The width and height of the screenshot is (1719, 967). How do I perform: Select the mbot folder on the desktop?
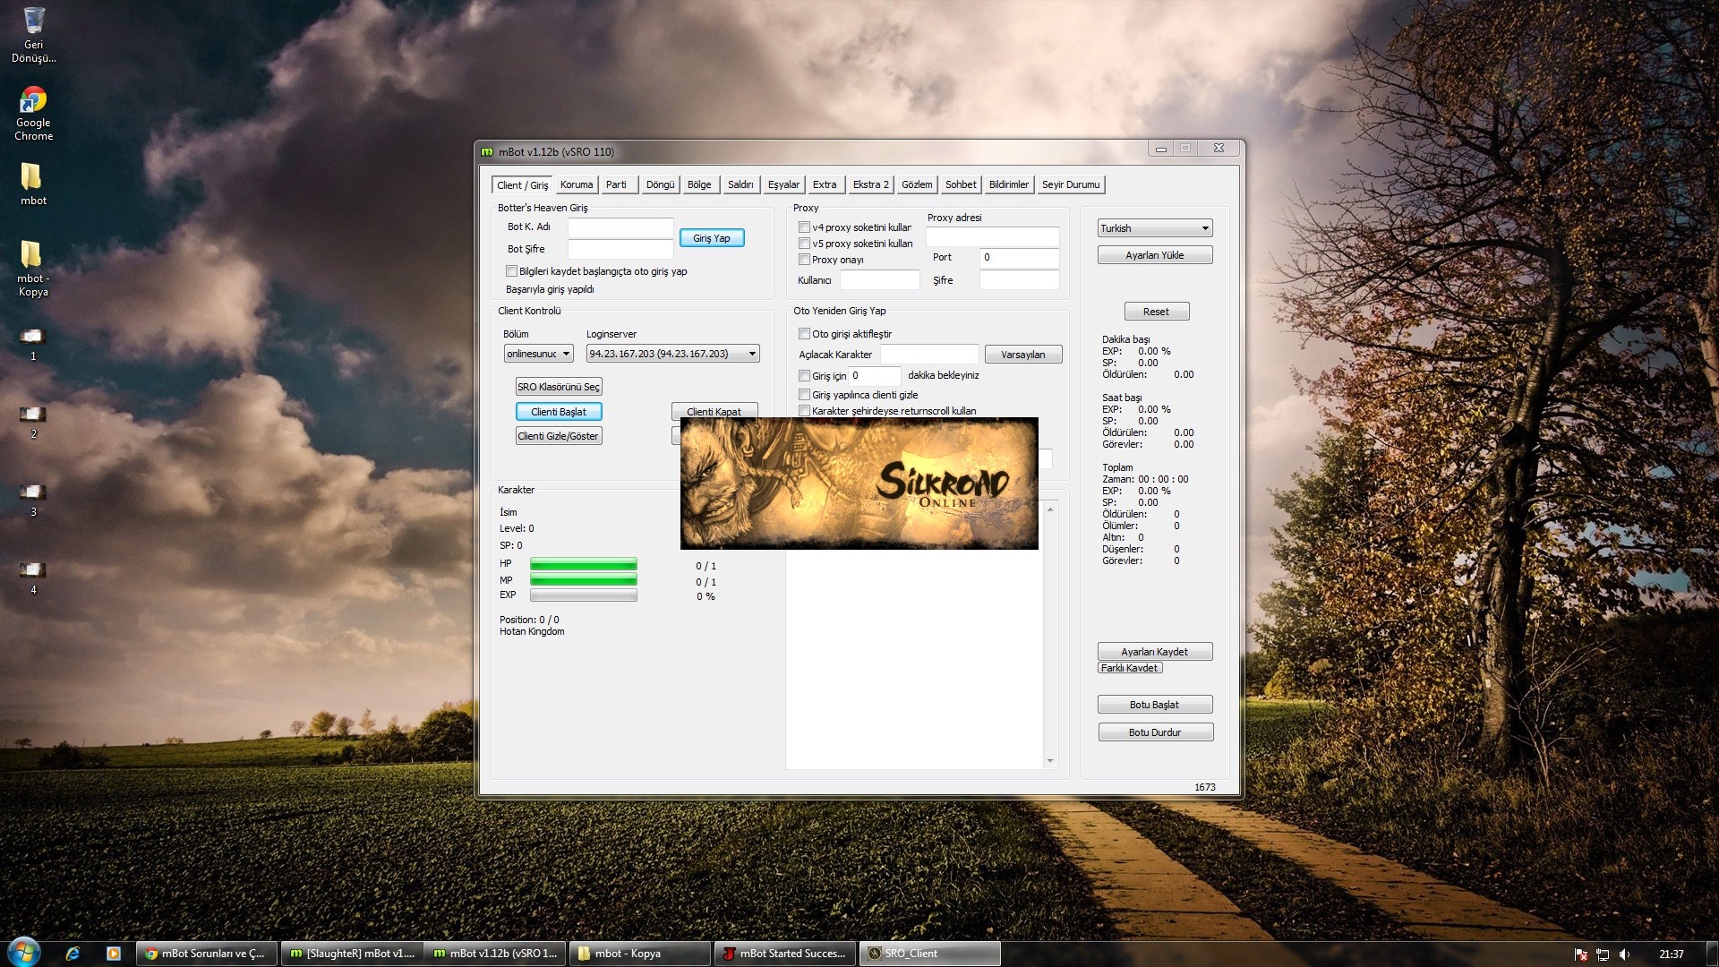pyautogui.click(x=33, y=184)
